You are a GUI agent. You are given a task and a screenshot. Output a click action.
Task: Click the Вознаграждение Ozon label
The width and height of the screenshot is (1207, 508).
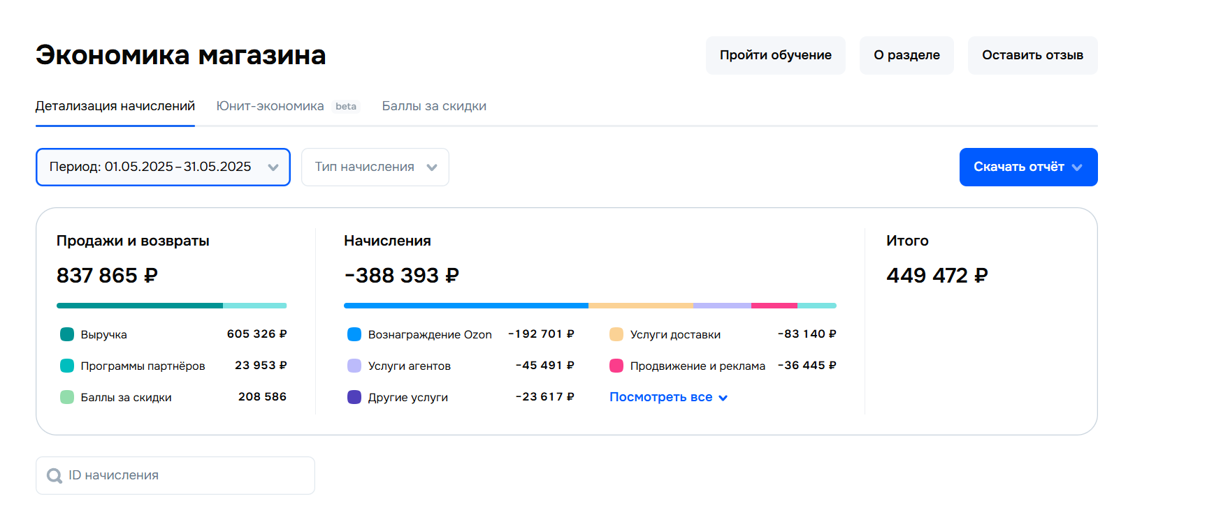click(430, 335)
